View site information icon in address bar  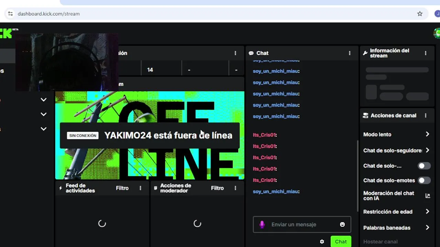(x=10, y=14)
